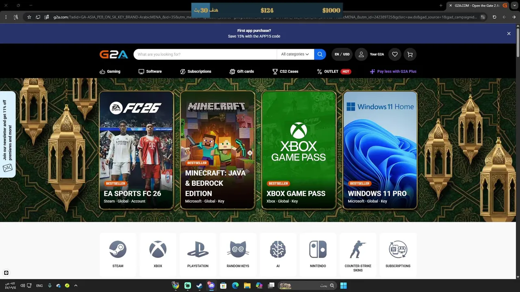Show hidden system tray icons chevron
The width and height of the screenshot is (520, 292).
[76, 286]
